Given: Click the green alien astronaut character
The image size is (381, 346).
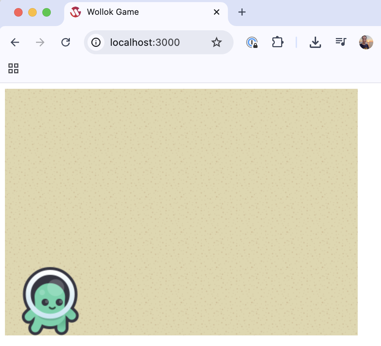Looking at the screenshot, I should 50,301.
